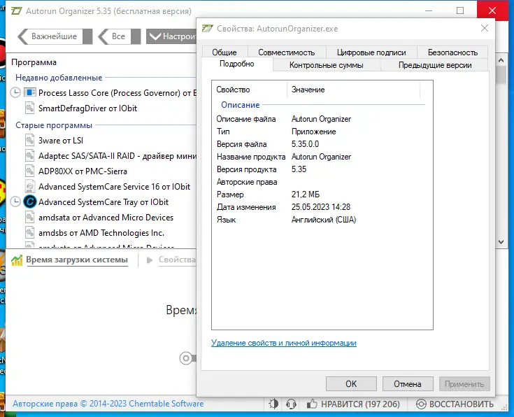This screenshot has height=417, width=514.
Task: Click the Chemtable Software copyright link
Action: 108,404
